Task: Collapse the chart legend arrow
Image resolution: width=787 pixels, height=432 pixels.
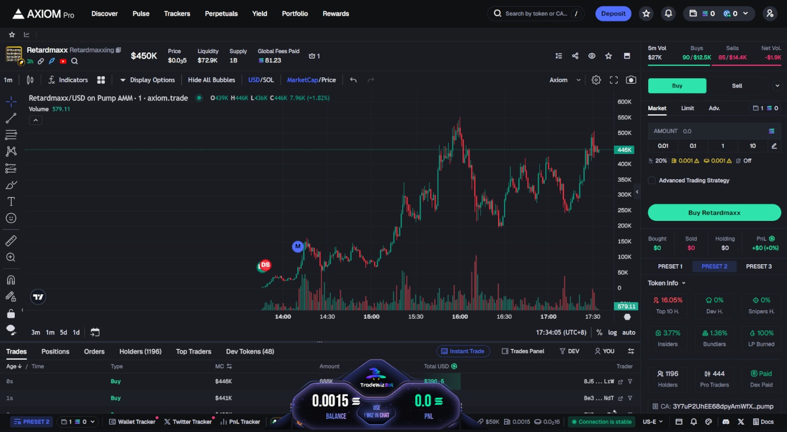Action: (35, 120)
